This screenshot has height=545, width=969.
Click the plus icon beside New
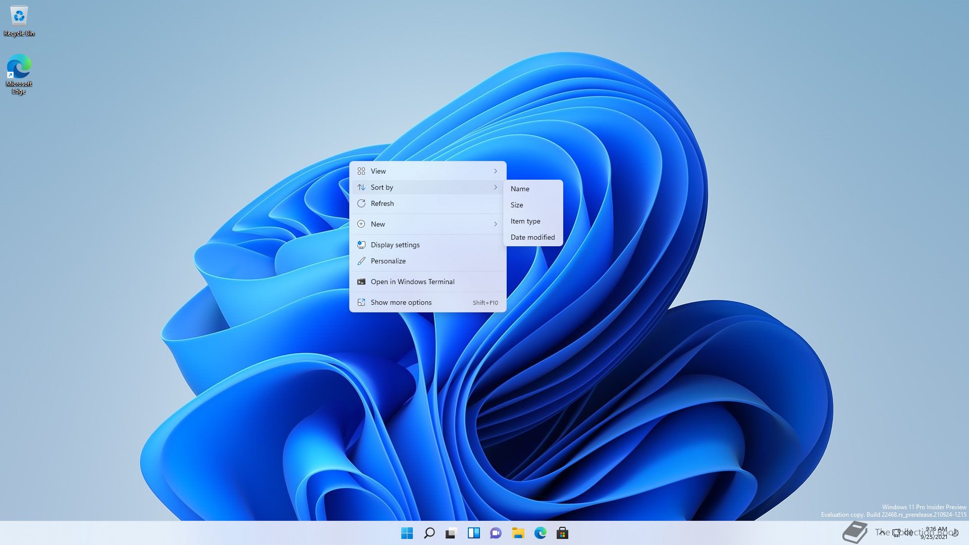coord(361,224)
